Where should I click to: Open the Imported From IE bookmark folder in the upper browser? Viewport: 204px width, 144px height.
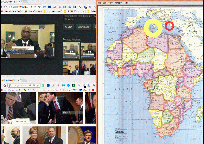[53, 12]
